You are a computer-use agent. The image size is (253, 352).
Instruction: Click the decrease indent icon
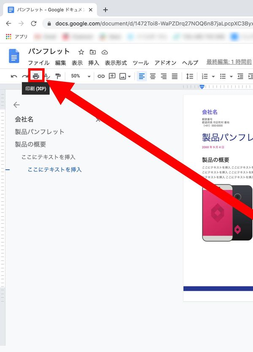[x=240, y=76]
